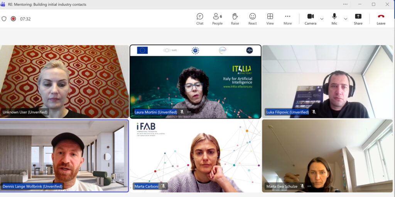
Task: Click the Share screen icon
Action: [x=358, y=19]
